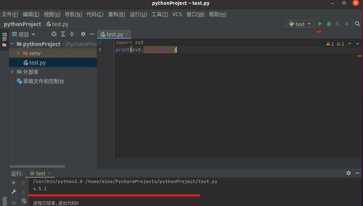Expand the venv folder
The width and height of the screenshot is (363, 206).
pos(18,53)
